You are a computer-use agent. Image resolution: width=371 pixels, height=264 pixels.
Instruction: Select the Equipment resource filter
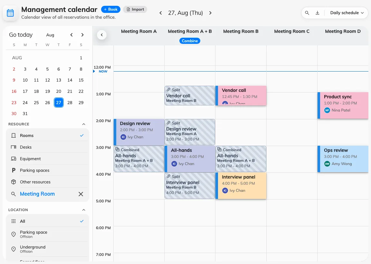click(x=47, y=159)
